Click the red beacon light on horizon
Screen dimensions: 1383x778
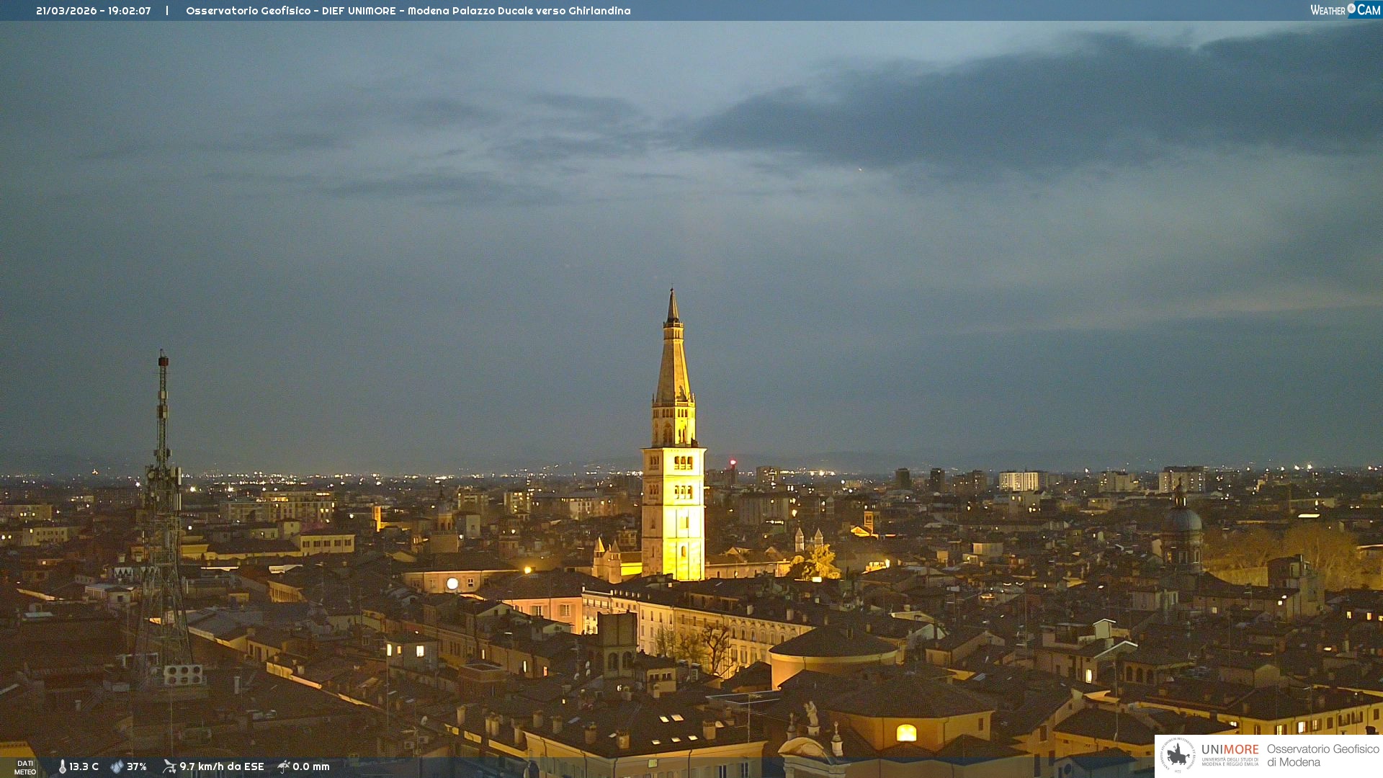pos(733,462)
